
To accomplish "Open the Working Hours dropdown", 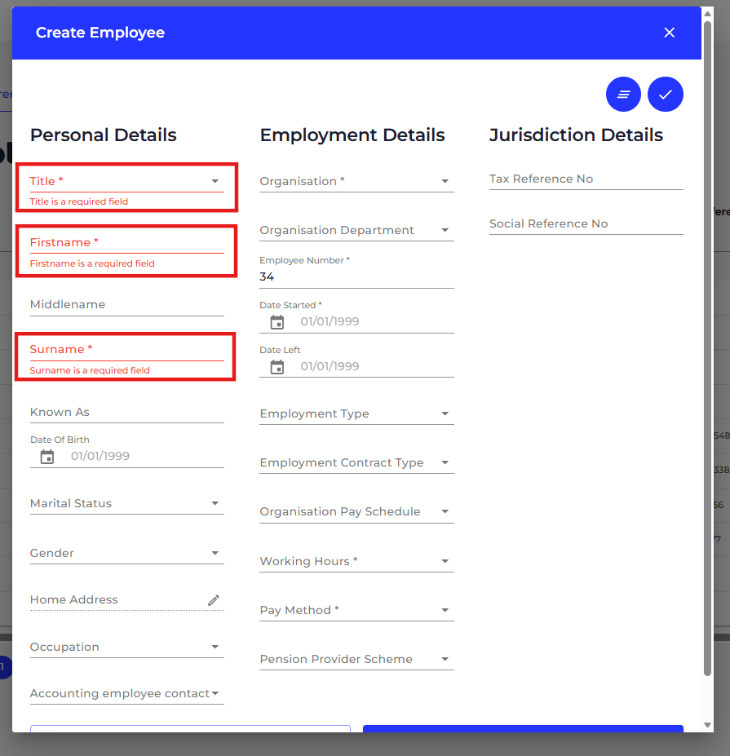I will 356,561.
